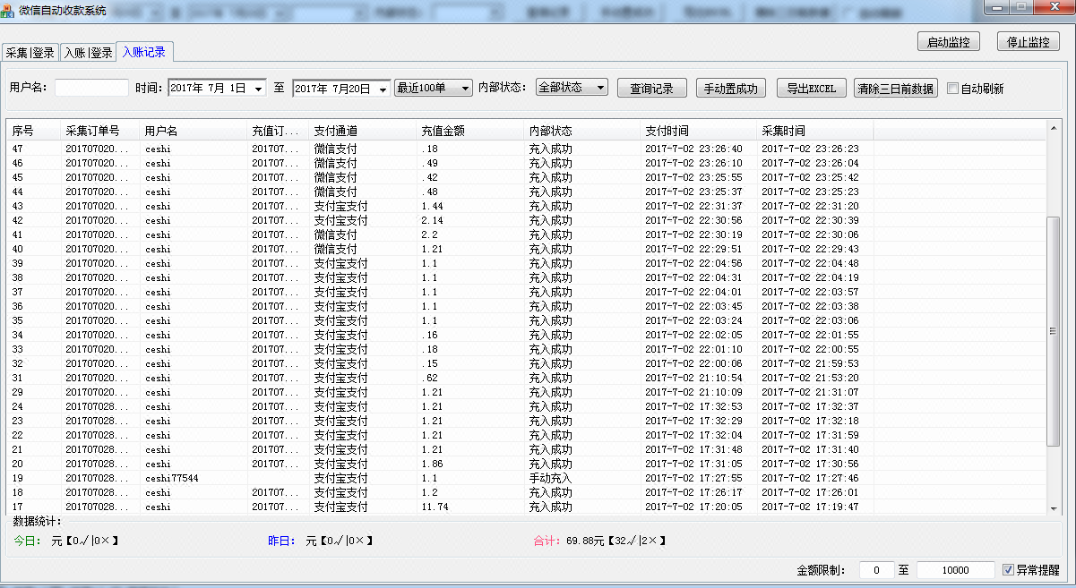Click the 用户名 input field
Viewport: 1076px width, 588px height.
point(91,88)
